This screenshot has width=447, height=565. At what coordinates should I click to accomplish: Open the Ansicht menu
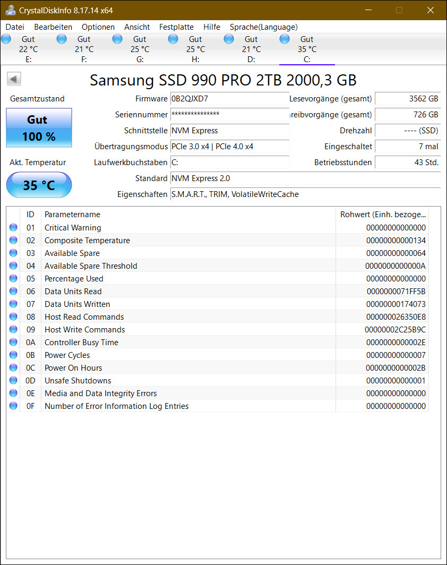[x=137, y=27]
